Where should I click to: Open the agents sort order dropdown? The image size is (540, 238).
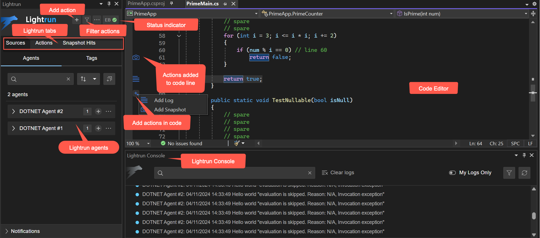tap(94, 79)
